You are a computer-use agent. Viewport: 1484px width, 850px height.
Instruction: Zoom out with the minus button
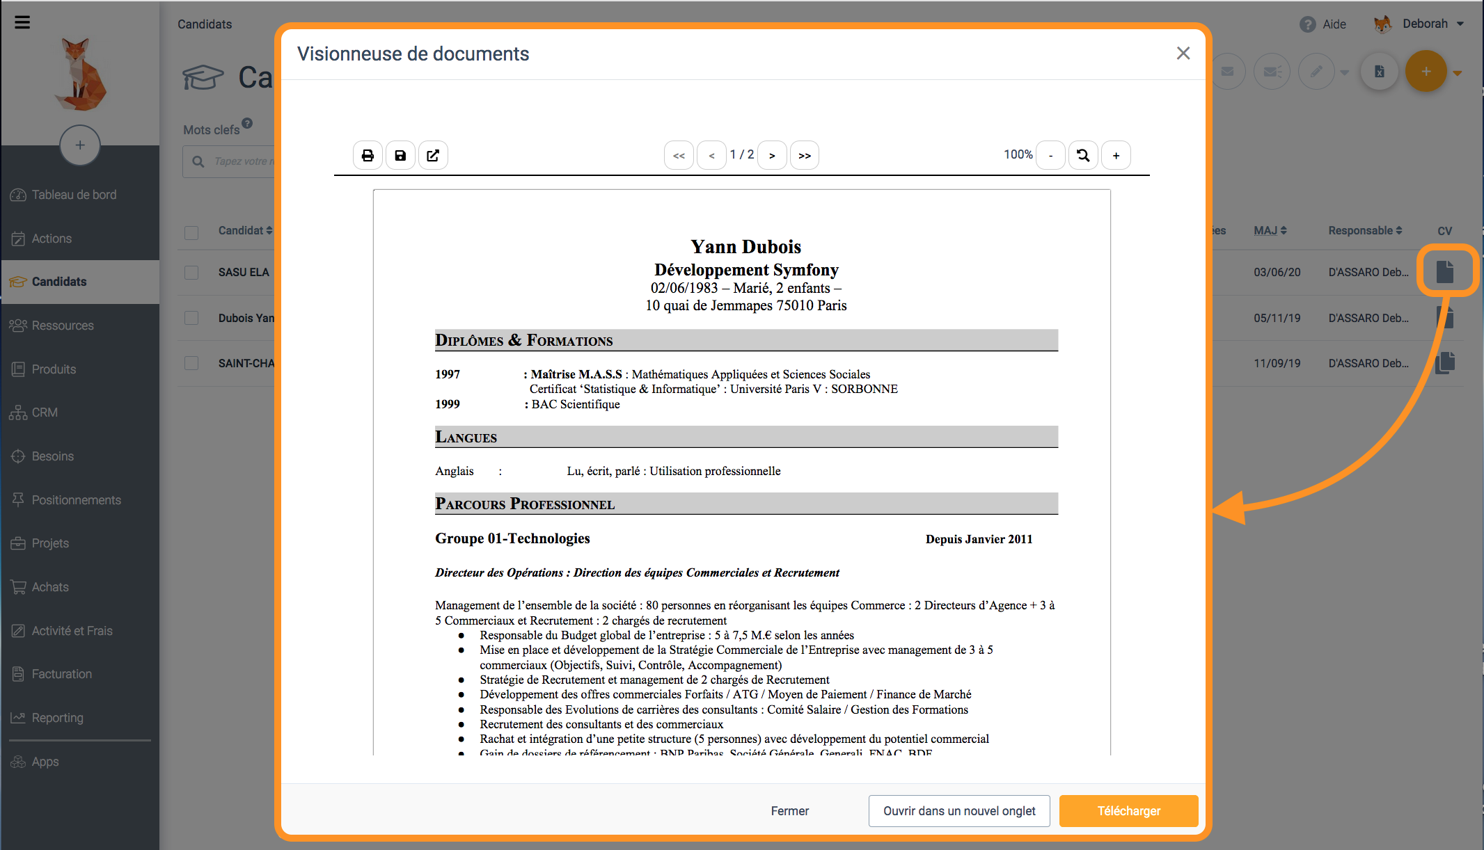(x=1051, y=155)
